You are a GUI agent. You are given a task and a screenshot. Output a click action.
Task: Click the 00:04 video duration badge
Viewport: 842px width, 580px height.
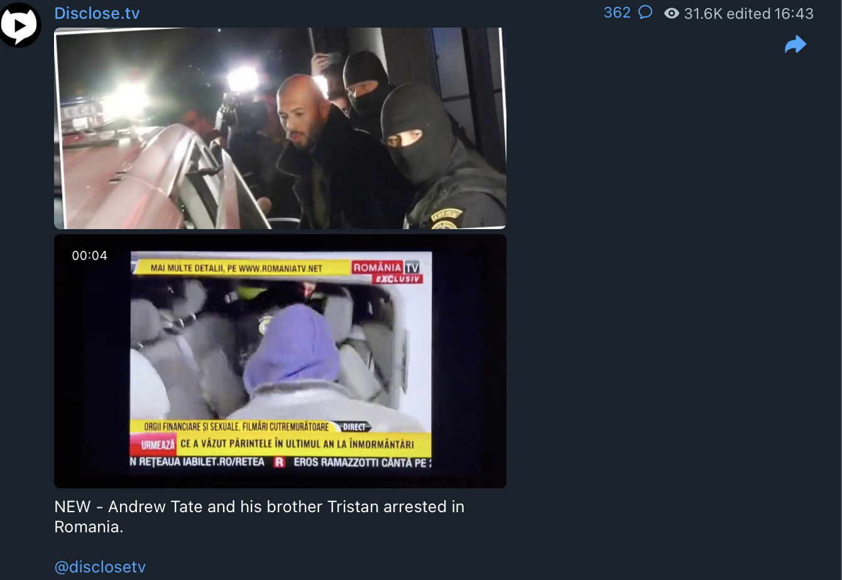tap(90, 255)
